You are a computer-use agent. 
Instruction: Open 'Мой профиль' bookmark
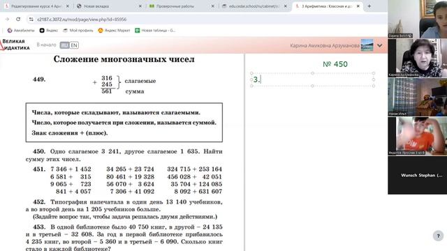point(78,31)
